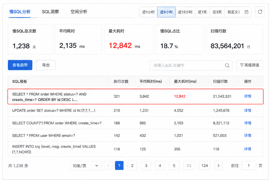The width and height of the screenshot is (270, 180).
Task: Click the red 12,842 table cell
Action: (180, 96)
